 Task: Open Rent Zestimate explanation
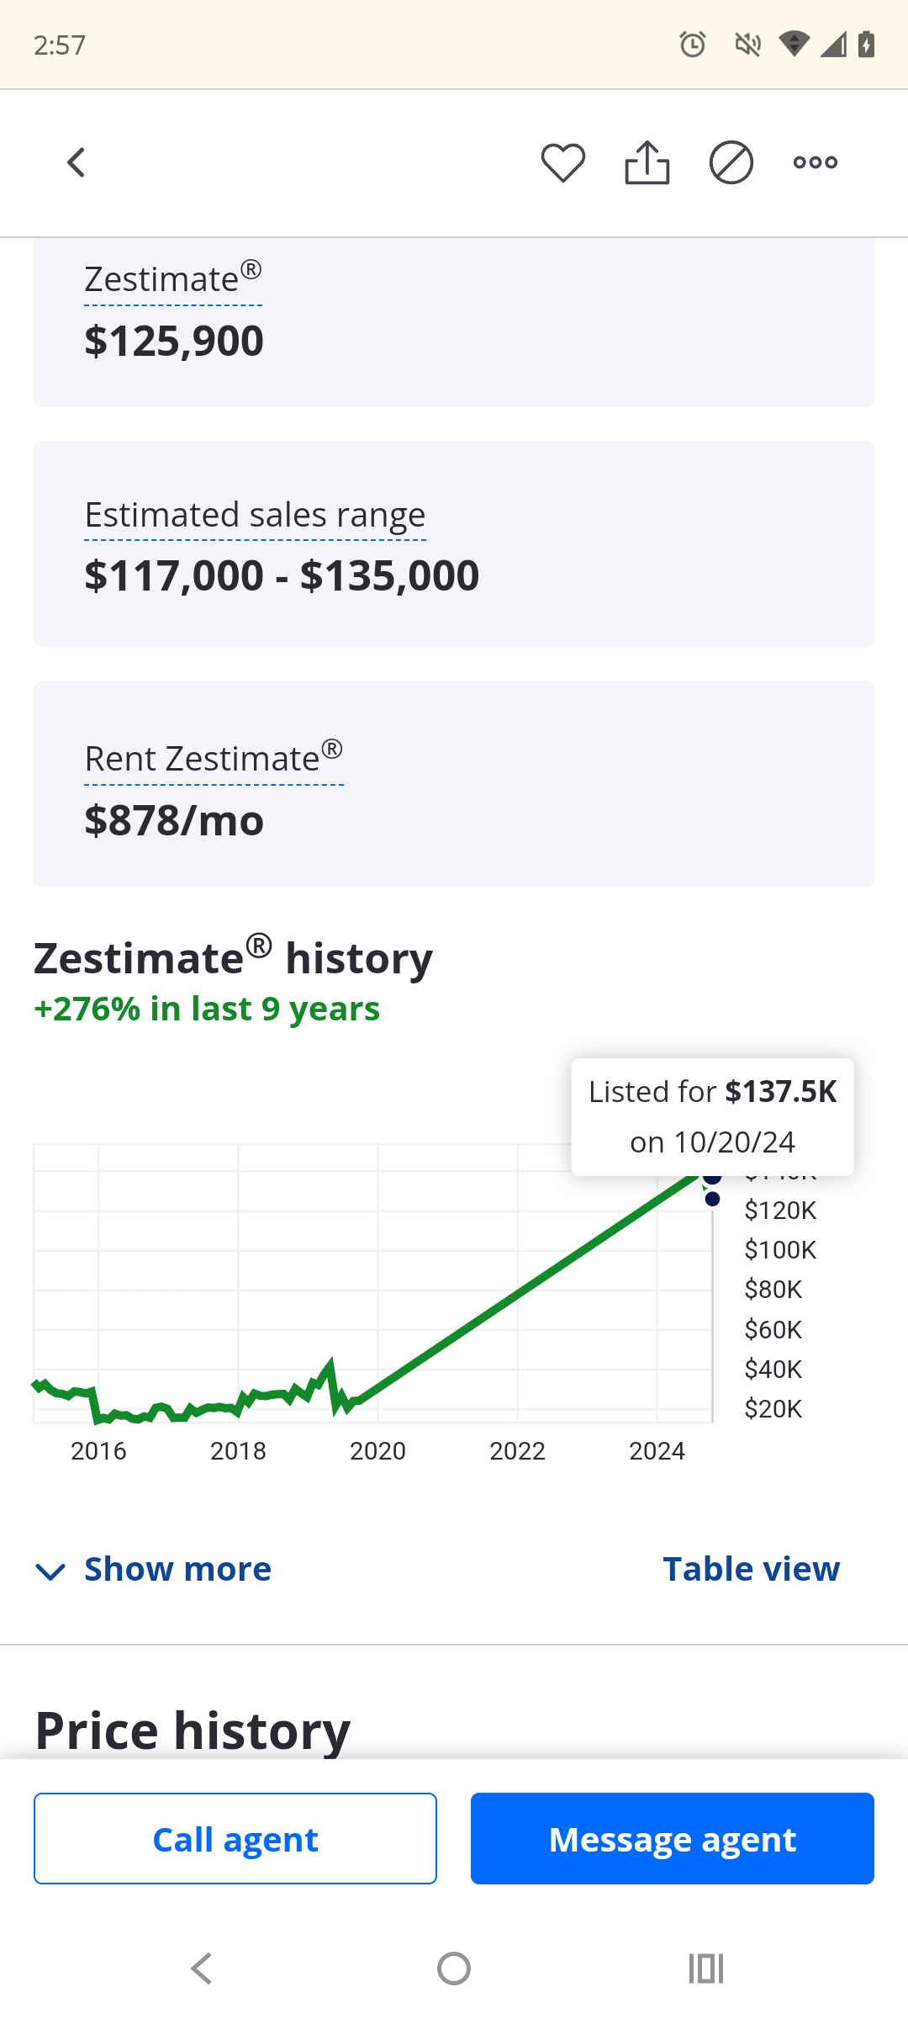(x=214, y=759)
